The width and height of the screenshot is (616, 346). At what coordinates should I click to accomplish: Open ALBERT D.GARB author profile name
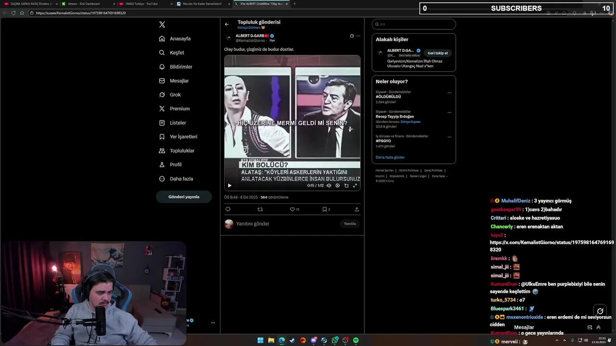(x=249, y=36)
